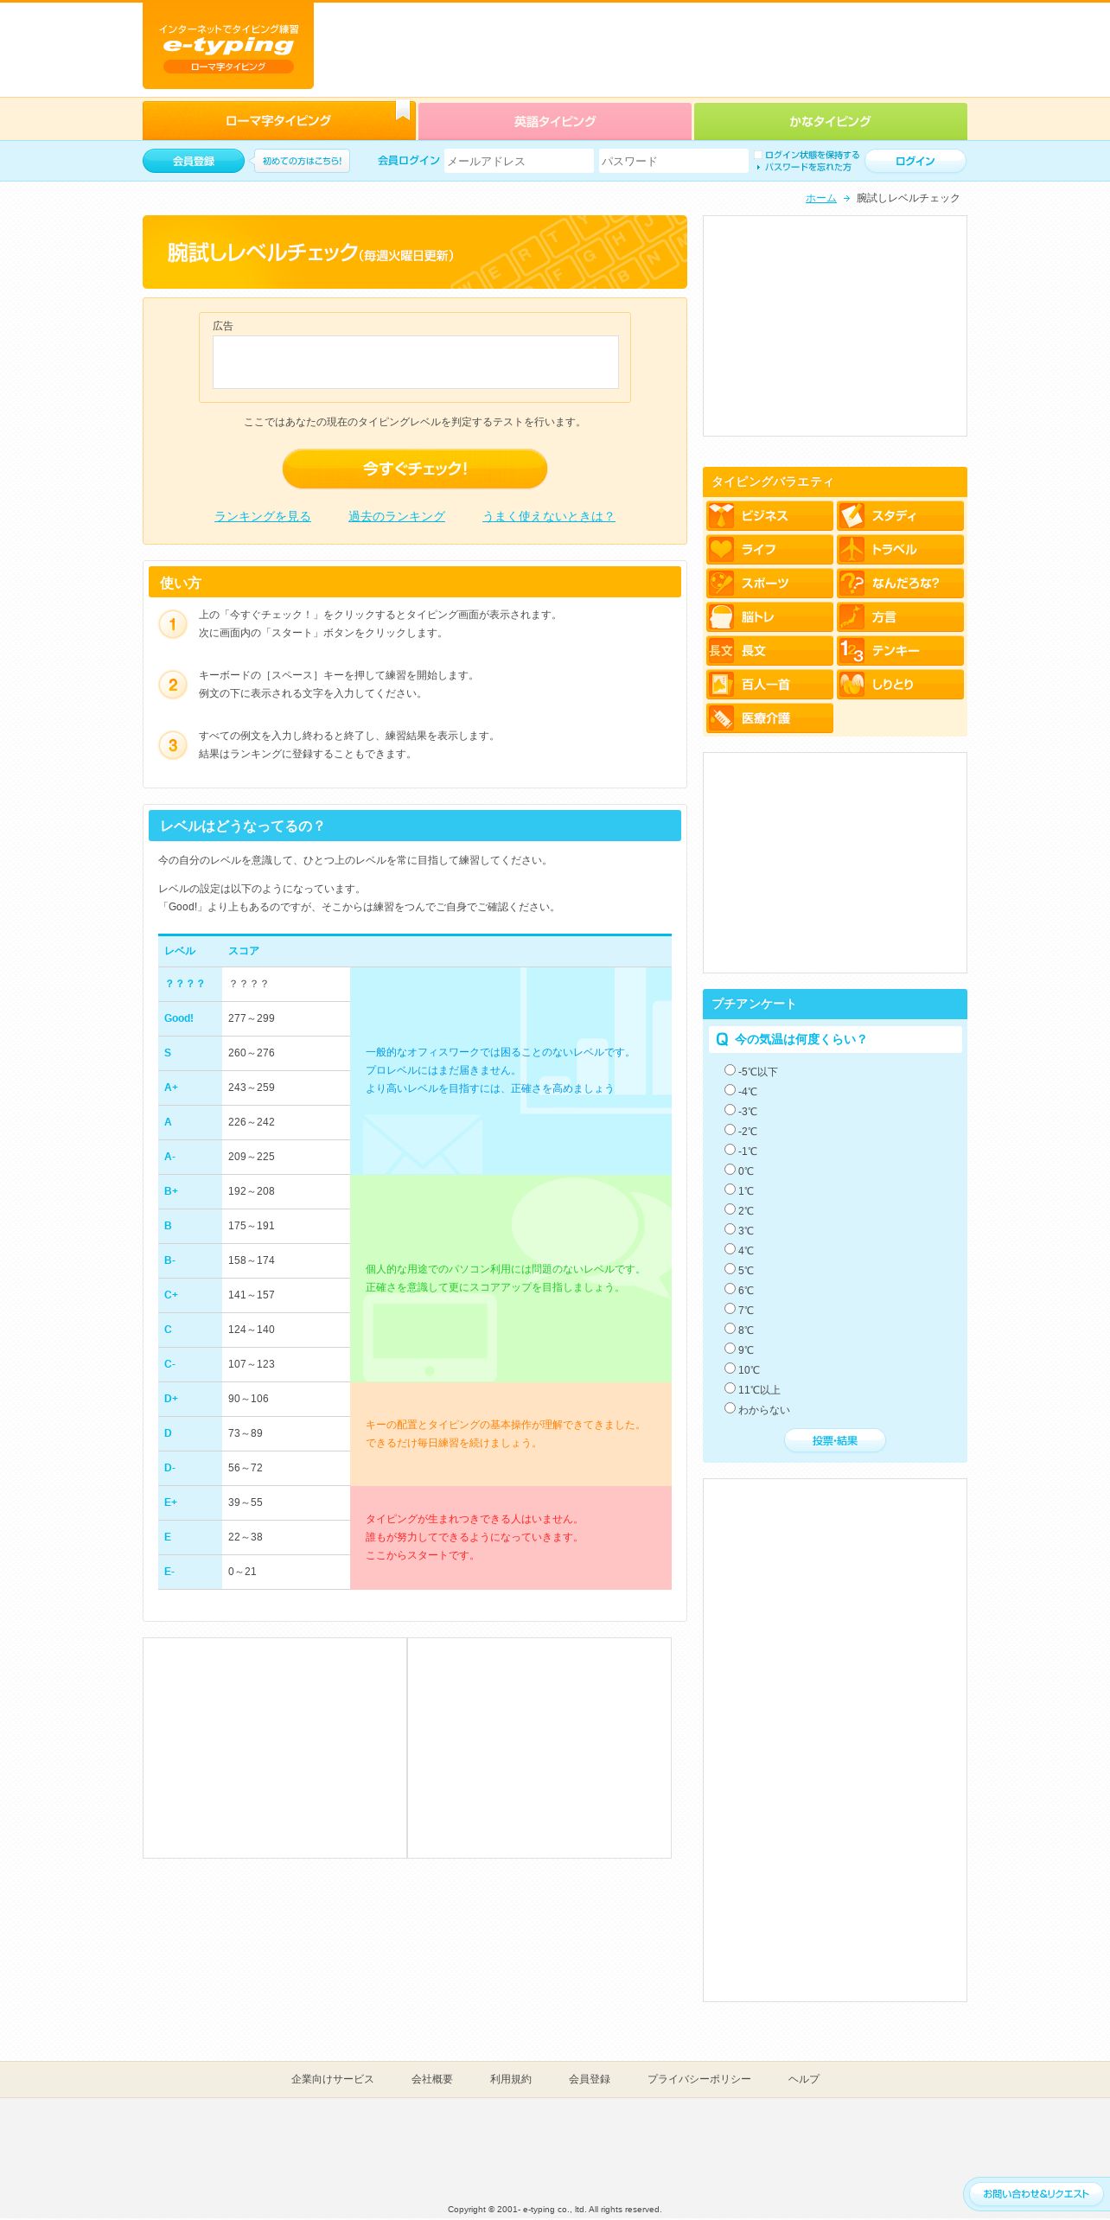Open the テンキー number typing category

[900, 650]
